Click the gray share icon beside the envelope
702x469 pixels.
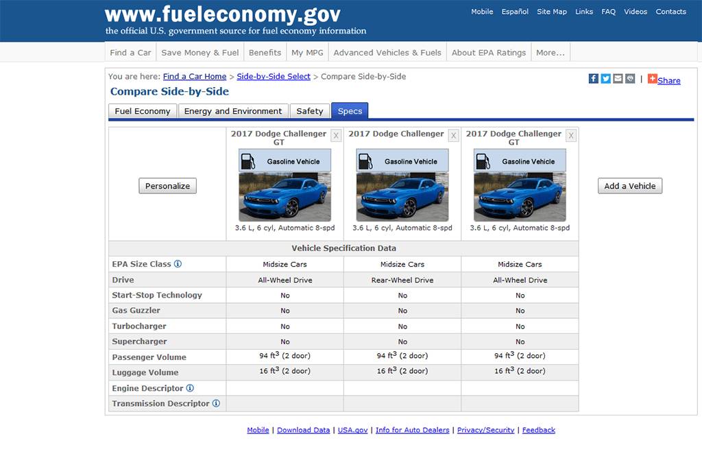[x=630, y=79]
